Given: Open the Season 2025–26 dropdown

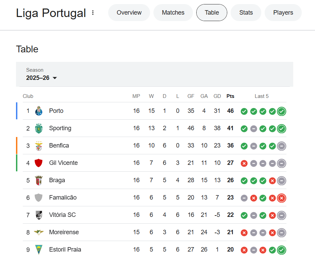Looking at the screenshot, I should pyautogui.click(x=42, y=78).
